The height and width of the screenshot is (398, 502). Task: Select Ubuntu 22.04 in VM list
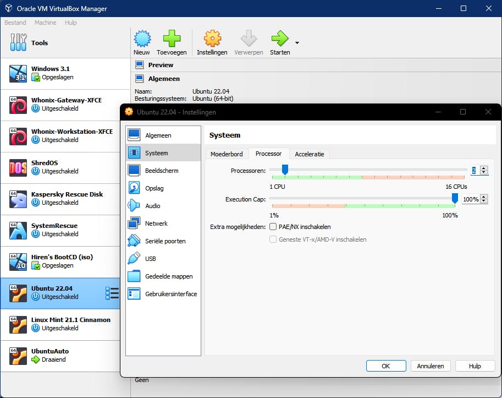coord(60,293)
